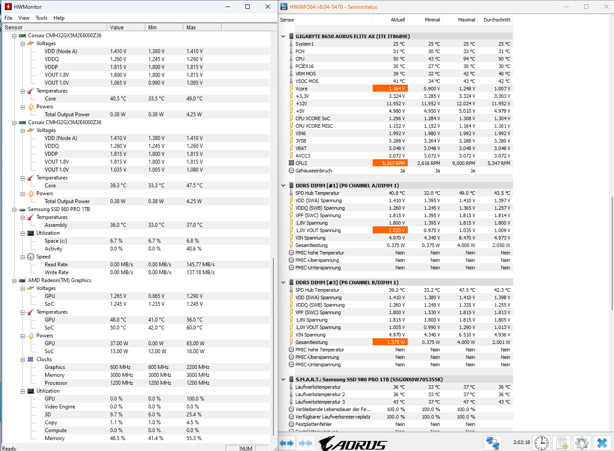The height and width of the screenshot is (451, 614).
Task: Collapse the GIGABYTE B650 AORUS ELITE AX sensor group
Action: [284, 36]
